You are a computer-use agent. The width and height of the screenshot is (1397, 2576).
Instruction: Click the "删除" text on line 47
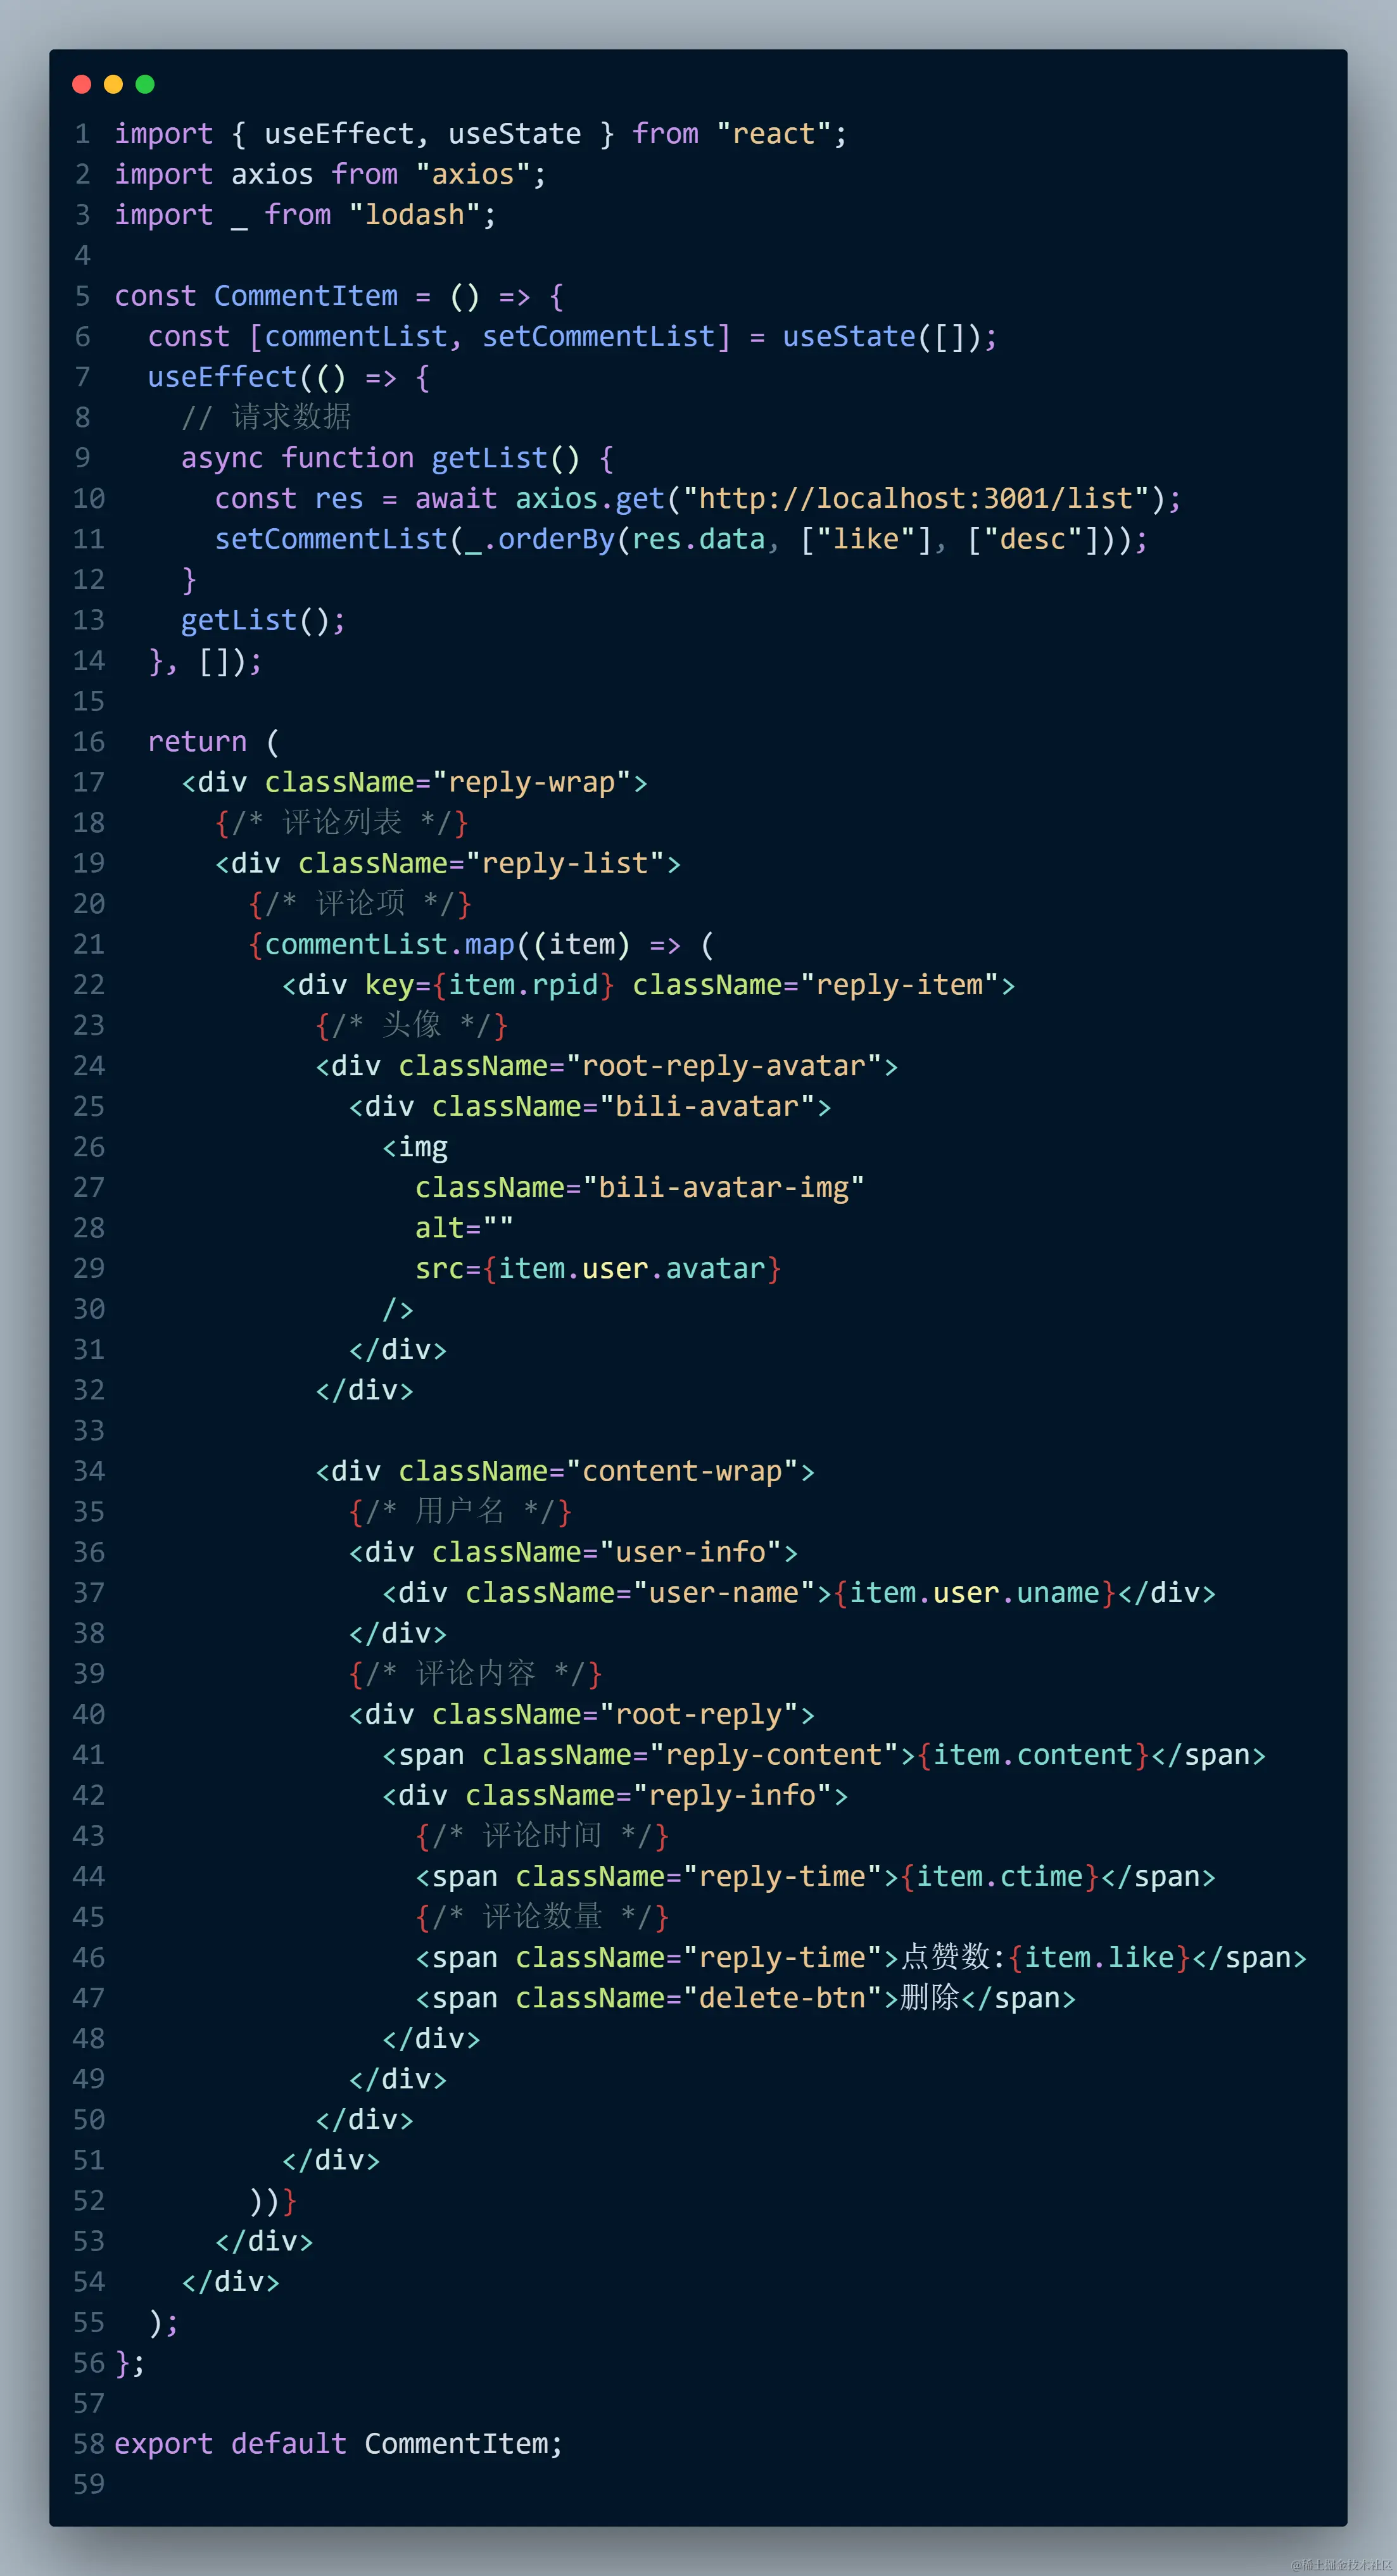929,1997
